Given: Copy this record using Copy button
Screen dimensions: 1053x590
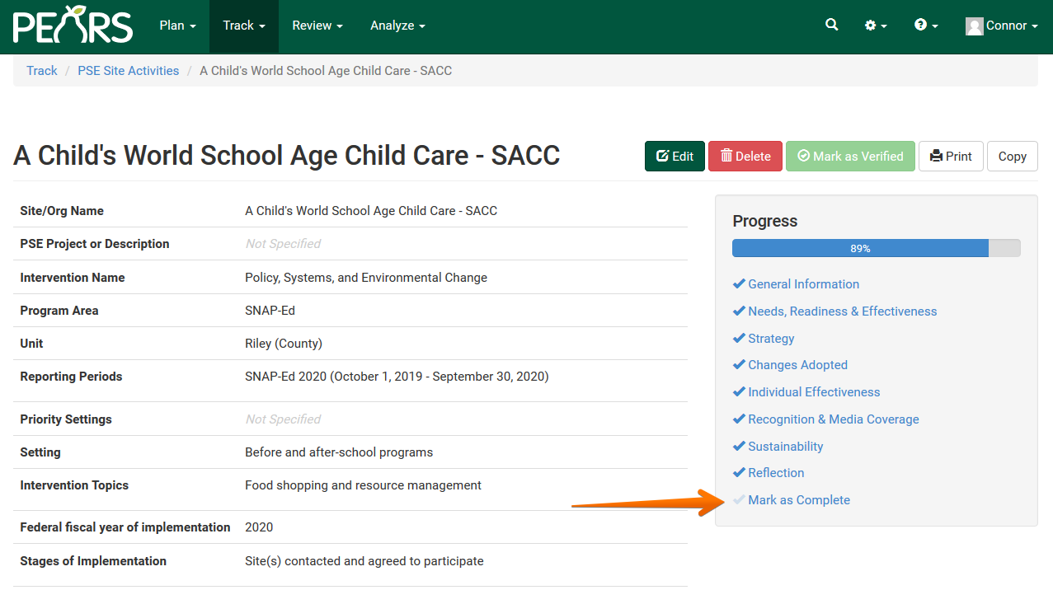Looking at the screenshot, I should coord(1012,157).
